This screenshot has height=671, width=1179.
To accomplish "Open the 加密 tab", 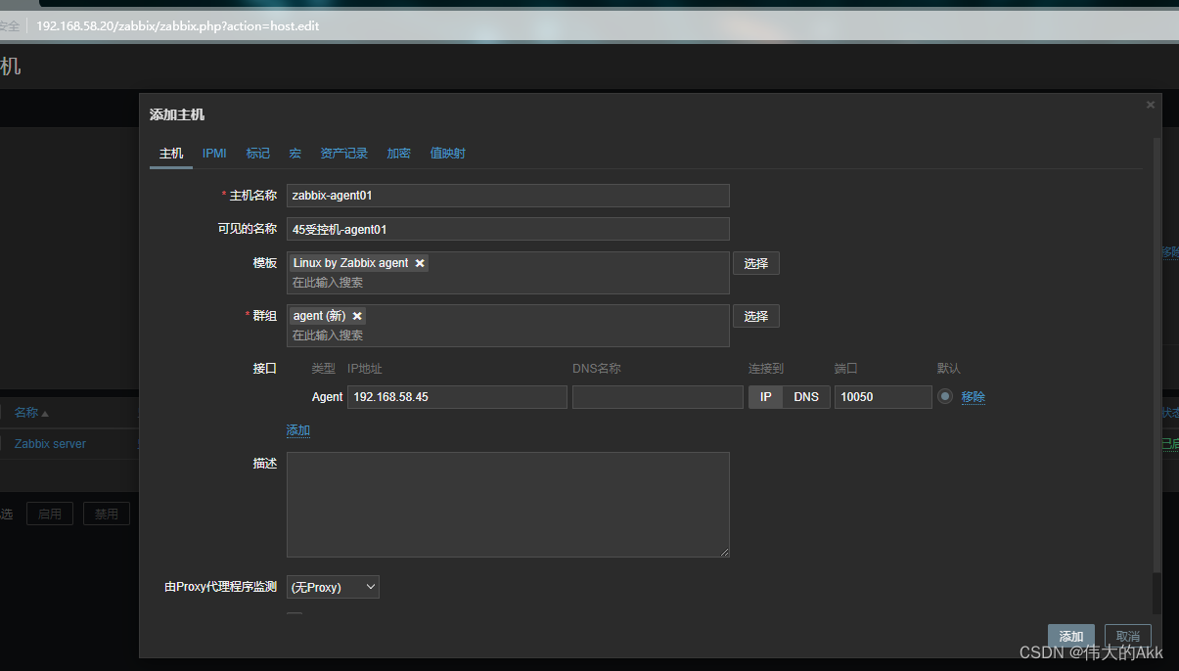I will point(398,154).
